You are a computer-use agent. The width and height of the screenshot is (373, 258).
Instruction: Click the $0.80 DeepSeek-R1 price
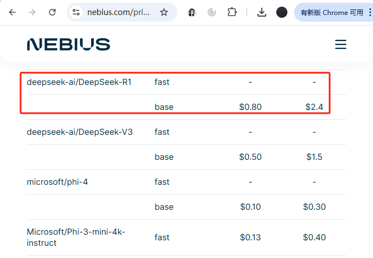[x=250, y=107]
